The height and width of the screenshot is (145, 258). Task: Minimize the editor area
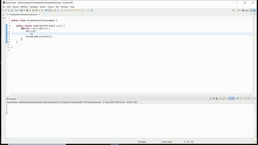click(252, 14)
